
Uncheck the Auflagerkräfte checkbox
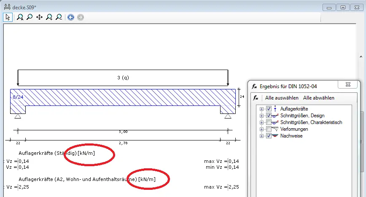(269, 109)
